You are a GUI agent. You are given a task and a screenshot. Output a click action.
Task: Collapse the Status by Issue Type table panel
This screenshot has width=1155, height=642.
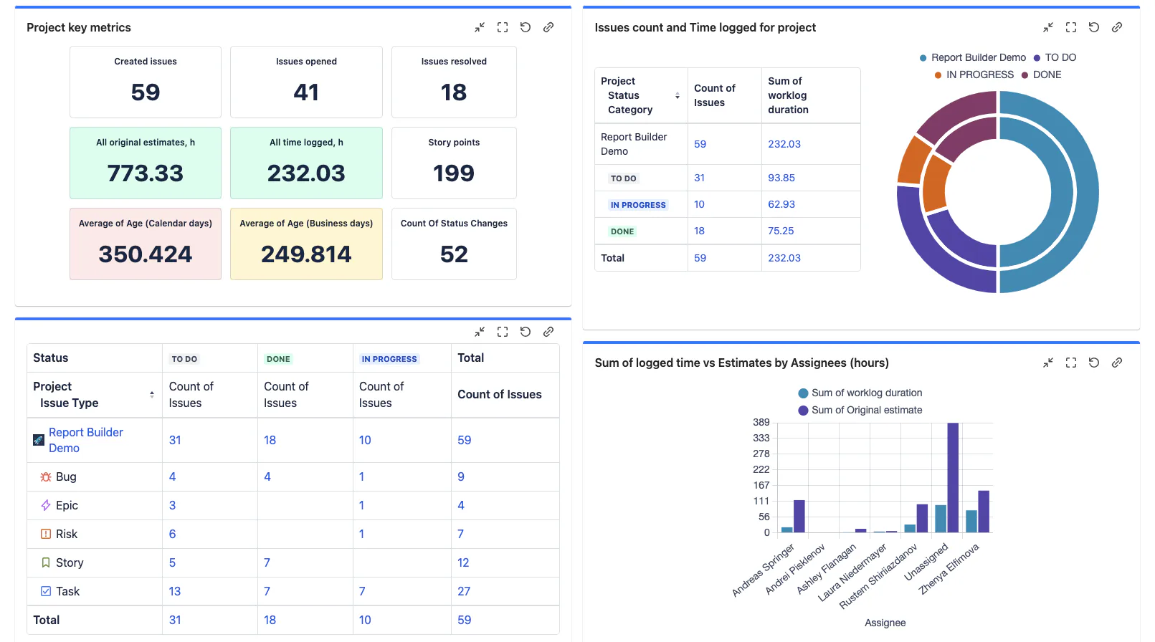coord(480,332)
